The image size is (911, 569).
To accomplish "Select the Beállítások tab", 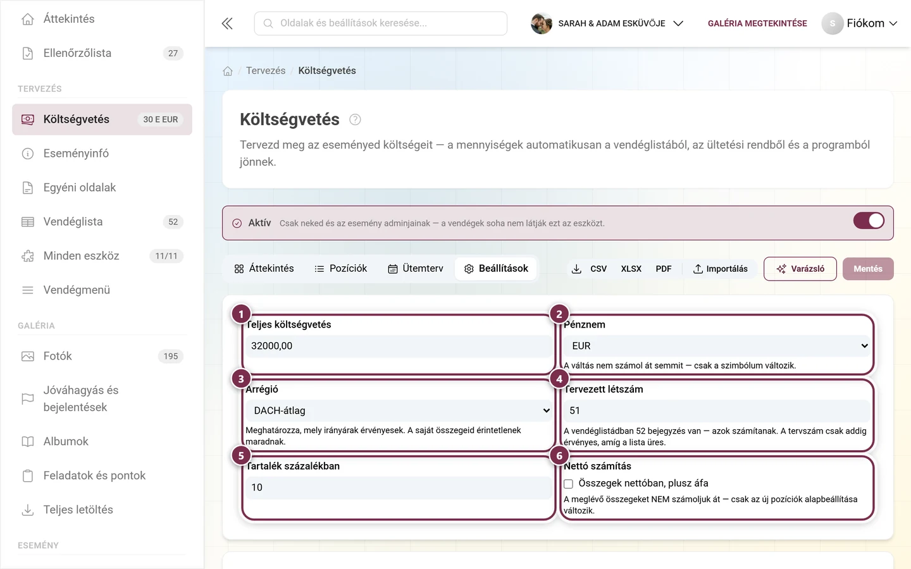I will point(496,269).
